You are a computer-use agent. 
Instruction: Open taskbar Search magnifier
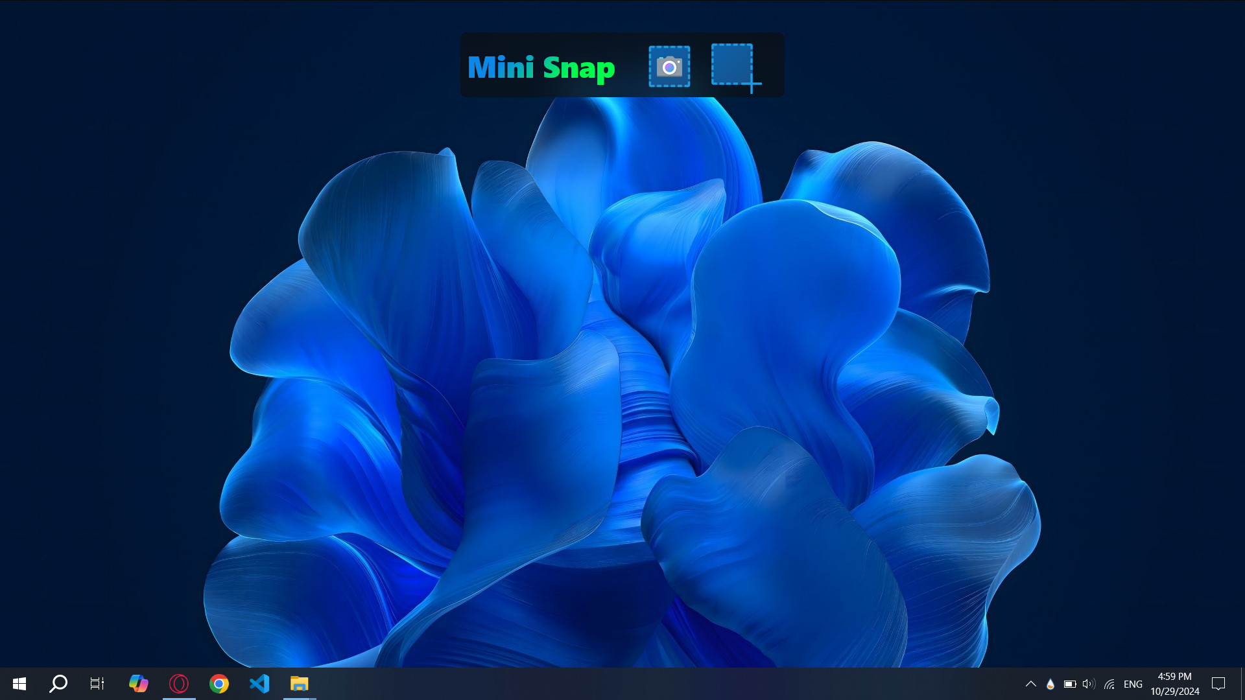click(x=58, y=684)
